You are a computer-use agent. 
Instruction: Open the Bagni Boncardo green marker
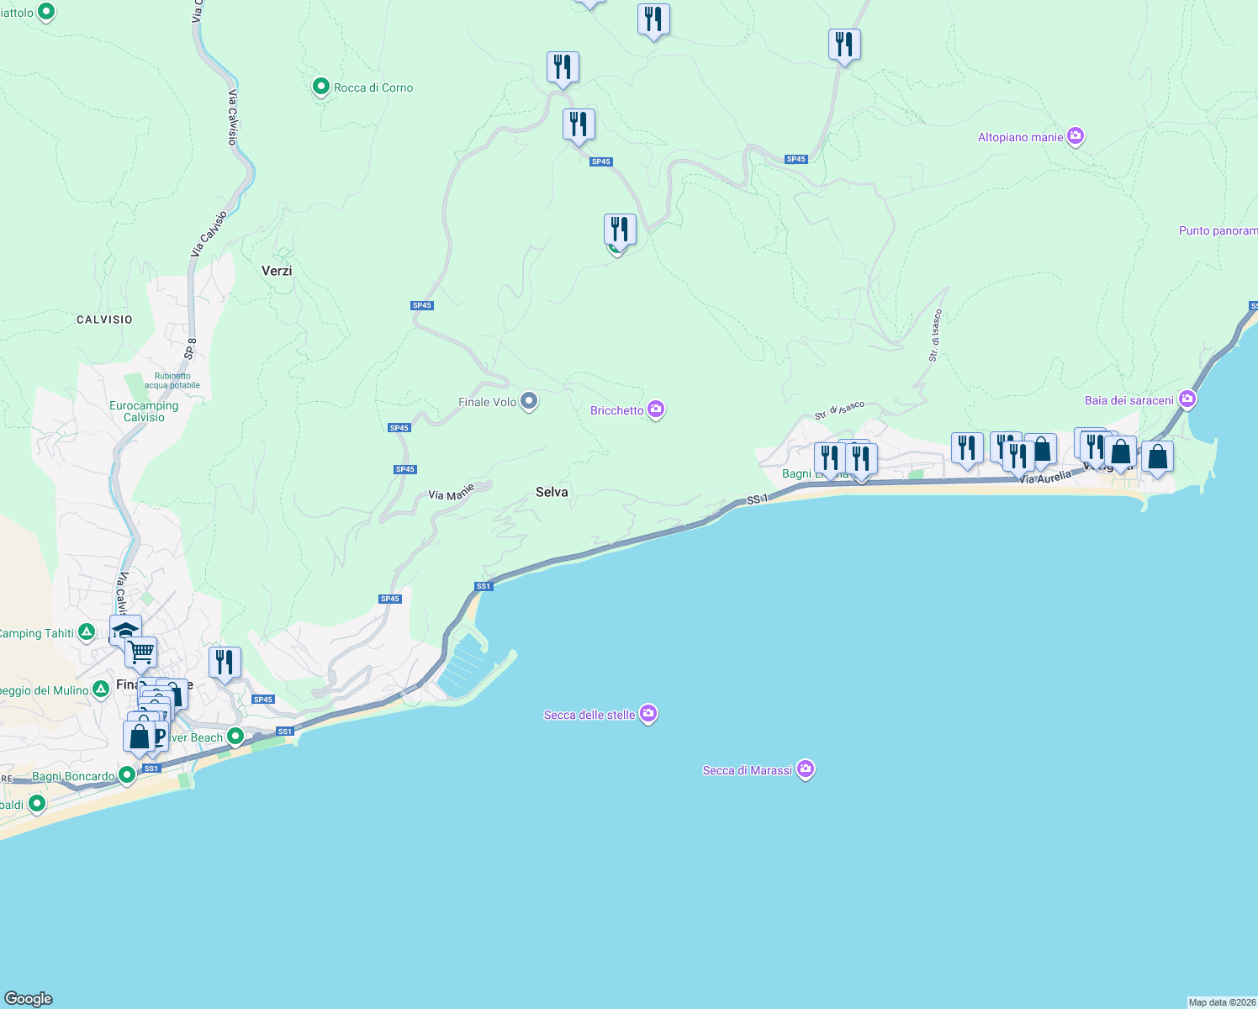(x=128, y=774)
